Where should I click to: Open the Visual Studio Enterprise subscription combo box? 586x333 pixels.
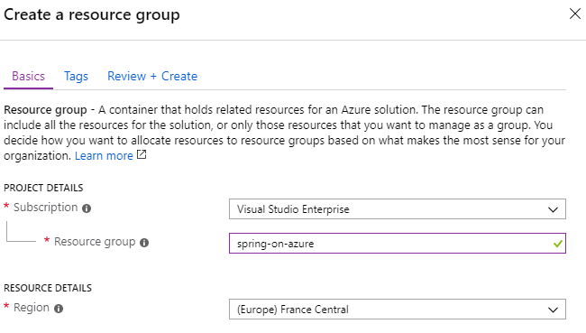tap(398, 209)
